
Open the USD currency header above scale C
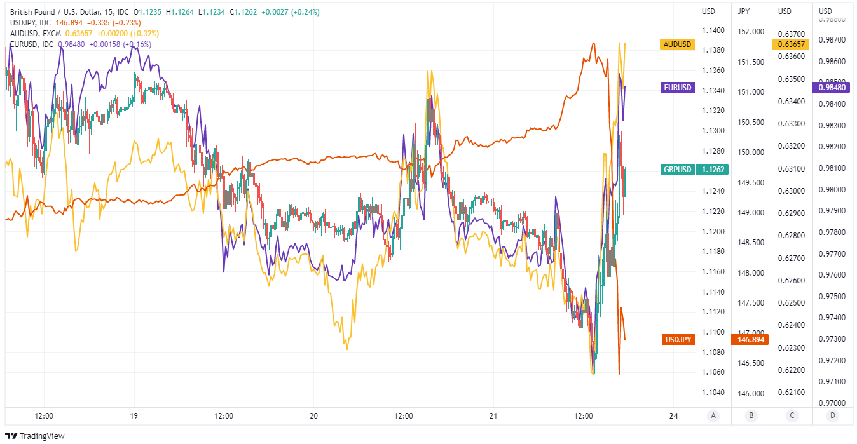[x=785, y=11]
